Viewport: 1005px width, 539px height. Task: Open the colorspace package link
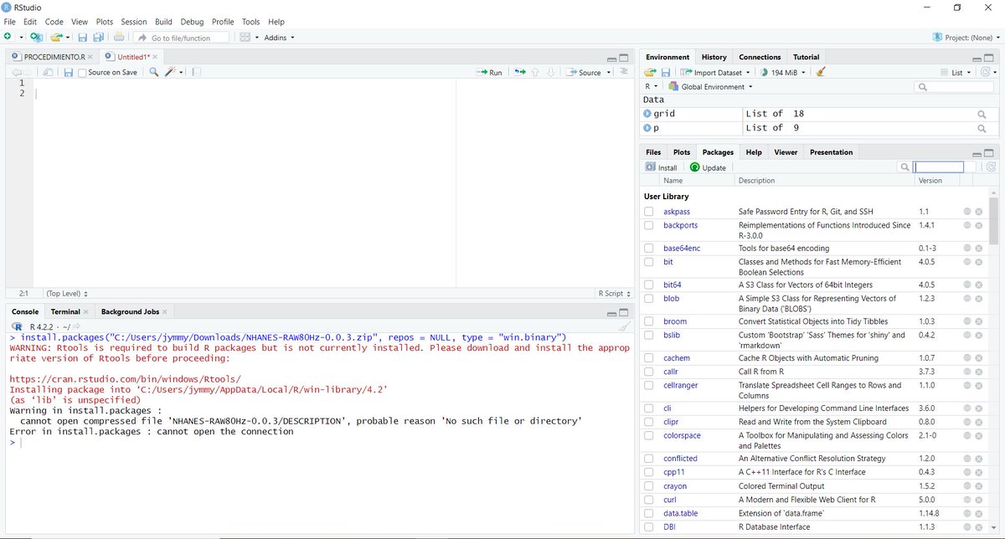click(683, 436)
